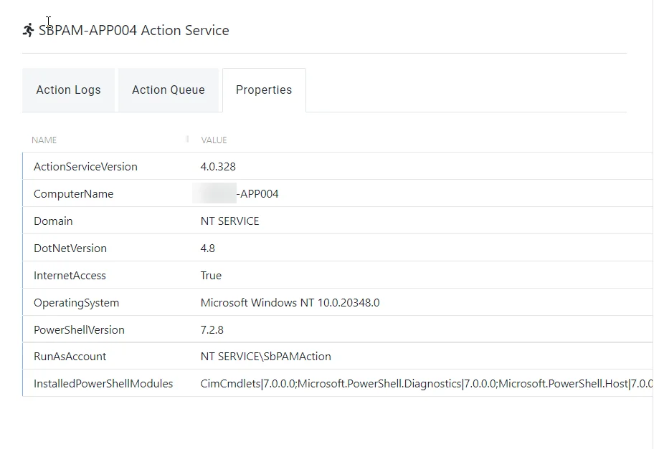This screenshot has width=659, height=449.
Task: Click the Domain property row
Action: click(338, 221)
